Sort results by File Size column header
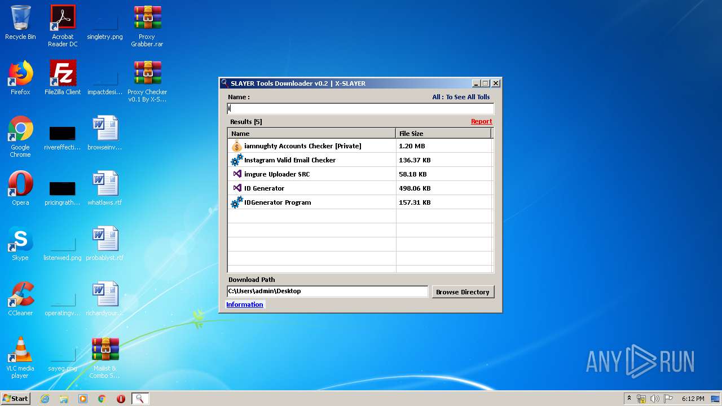The height and width of the screenshot is (406, 722). pos(444,134)
